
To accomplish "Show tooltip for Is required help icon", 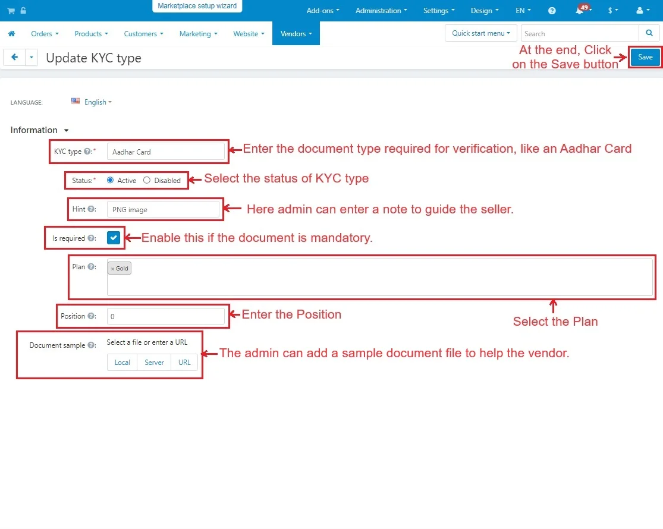I will tap(90, 238).
